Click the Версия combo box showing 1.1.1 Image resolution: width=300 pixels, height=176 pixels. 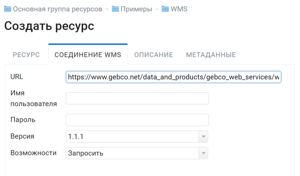[137, 137]
